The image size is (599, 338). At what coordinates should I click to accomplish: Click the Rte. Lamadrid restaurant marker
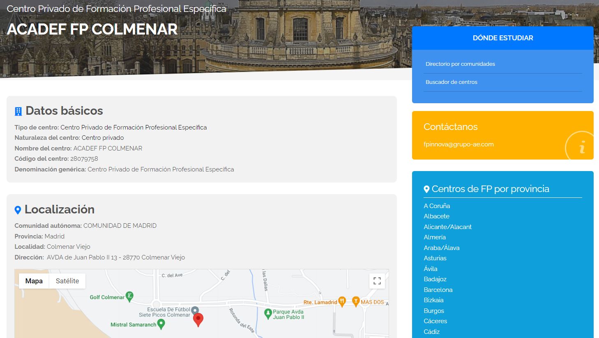pyautogui.click(x=342, y=302)
